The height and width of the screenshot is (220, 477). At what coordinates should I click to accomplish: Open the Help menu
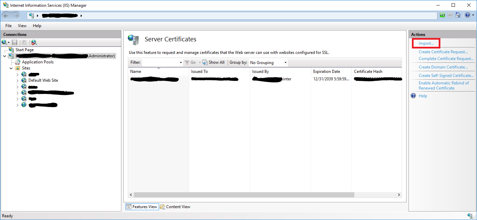[37, 26]
